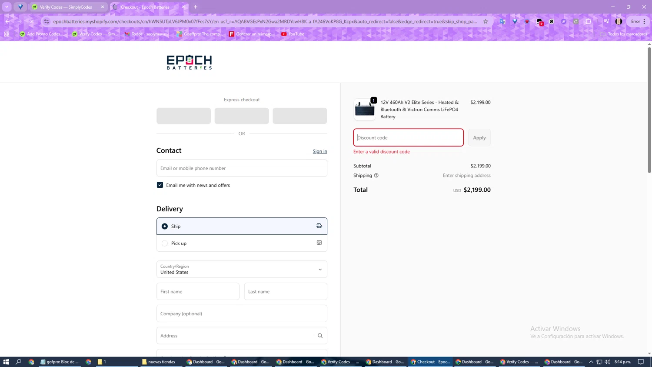Screen dimensions: 652x367
Task: Open the red shield extension icon
Action: pos(527,21)
